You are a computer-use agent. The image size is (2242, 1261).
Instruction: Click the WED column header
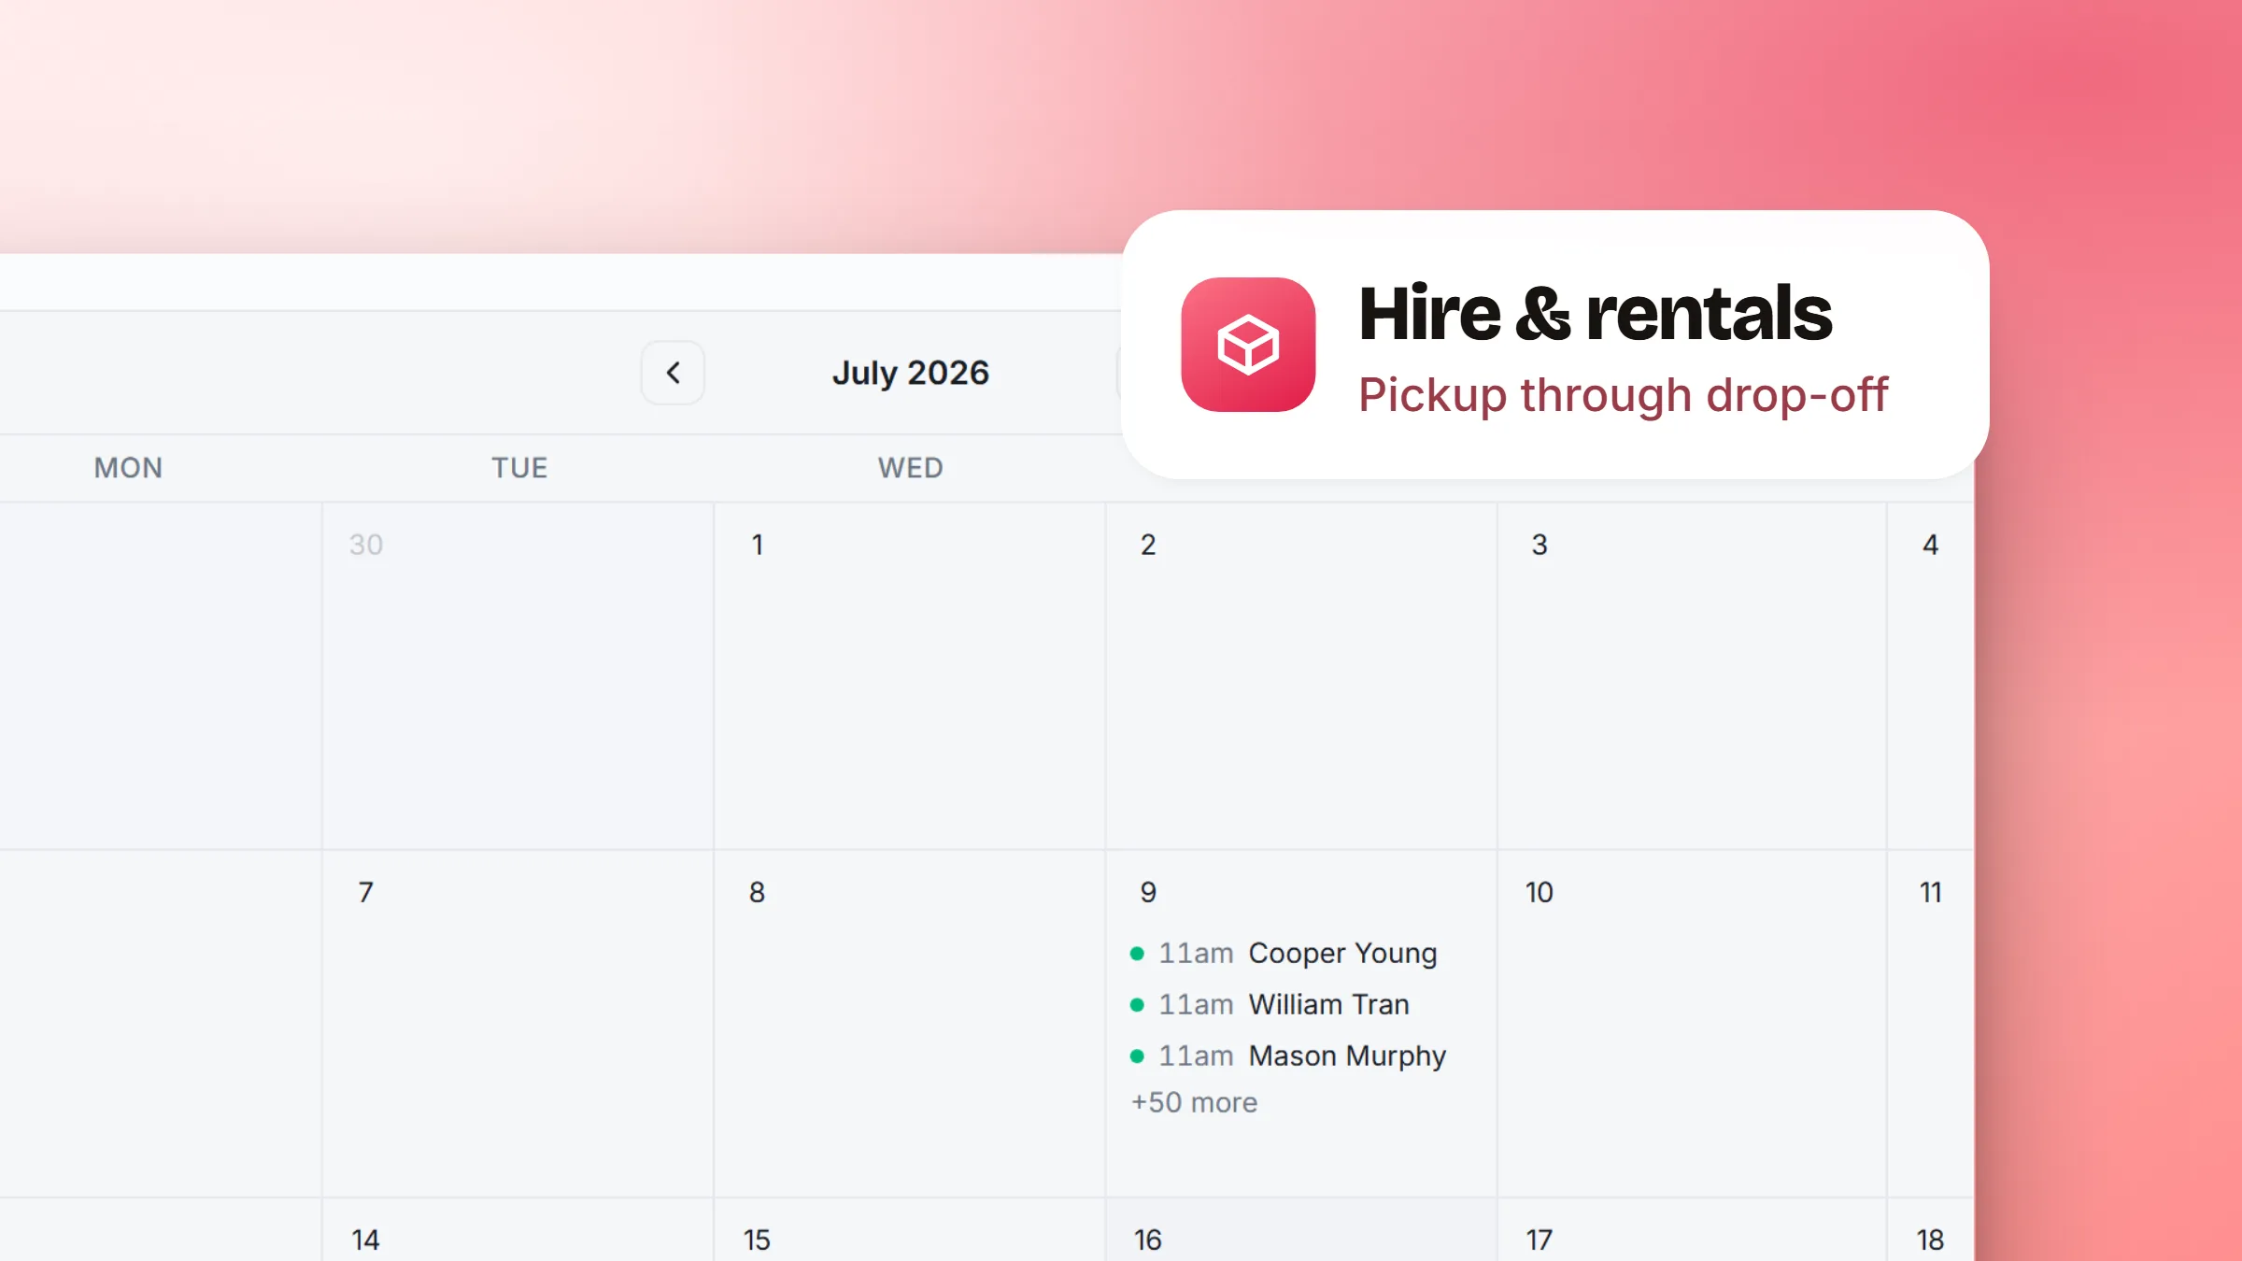(x=911, y=468)
